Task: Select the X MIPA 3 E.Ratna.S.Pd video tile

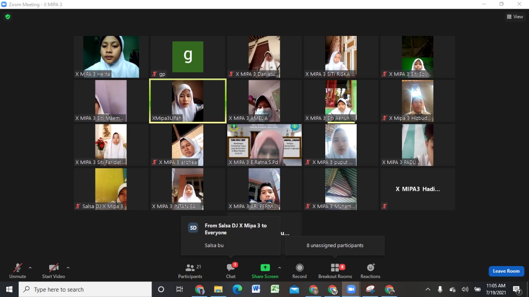Action: point(264,145)
